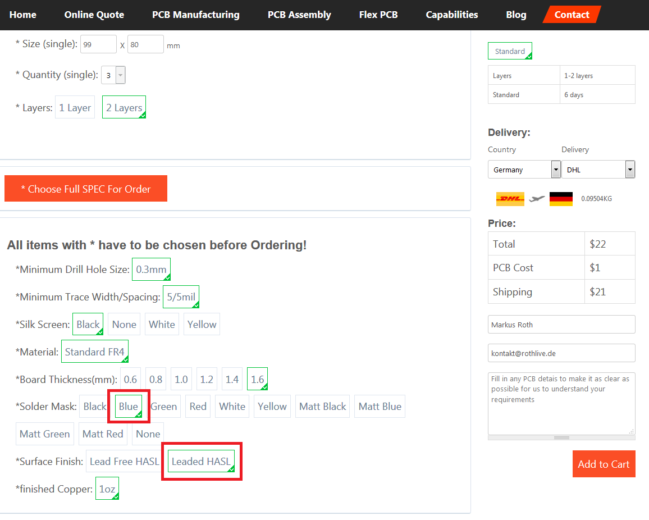
Task: Set board thickness to 1.2
Action: [207, 379]
